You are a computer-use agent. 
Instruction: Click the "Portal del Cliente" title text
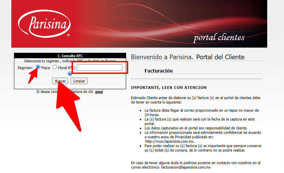pyautogui.click(x=220, y=57)
